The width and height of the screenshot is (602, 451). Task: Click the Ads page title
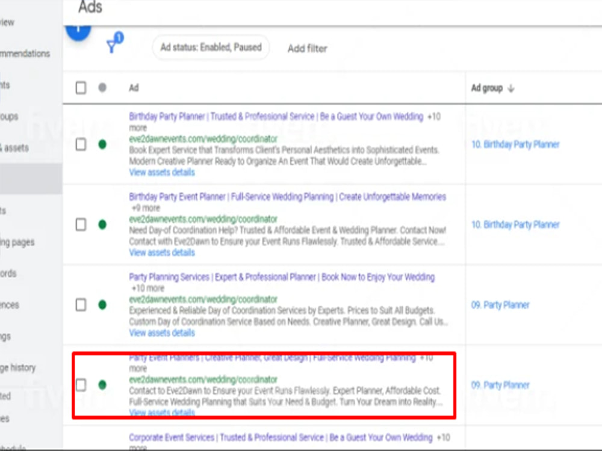point(90,7)
